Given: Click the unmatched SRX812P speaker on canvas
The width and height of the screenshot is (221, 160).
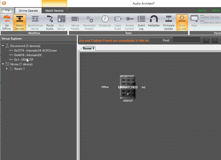Looking at the screenshot, I should pyautogui.click(x=128, y=87).
